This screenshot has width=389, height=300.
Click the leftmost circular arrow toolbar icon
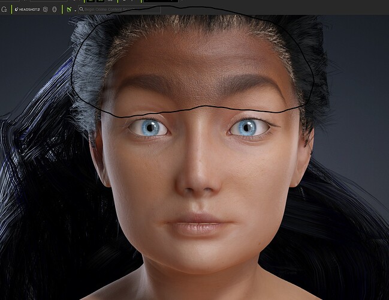click(x=4, y=10)
